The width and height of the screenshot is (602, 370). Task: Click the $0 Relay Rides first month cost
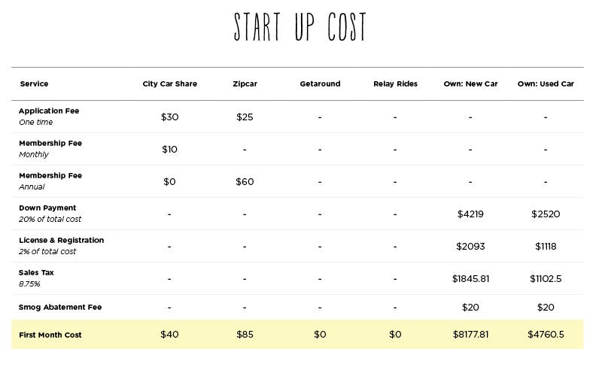[396, 335]
